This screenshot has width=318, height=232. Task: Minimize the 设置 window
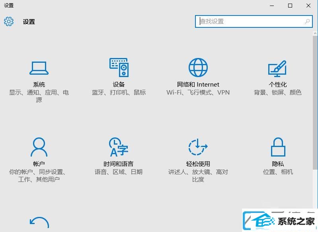(x=272, y=6)
